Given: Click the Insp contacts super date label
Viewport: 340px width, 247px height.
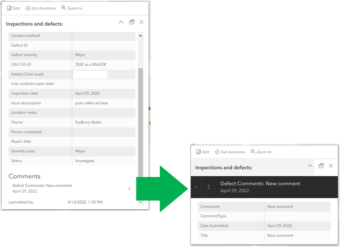Looking at the screenshot, I should tap(33, 84).
